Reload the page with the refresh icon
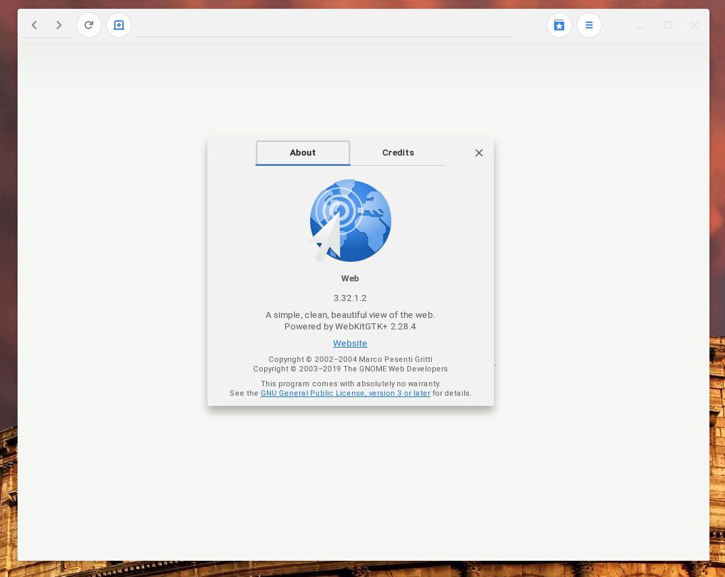 click(89, 25)
